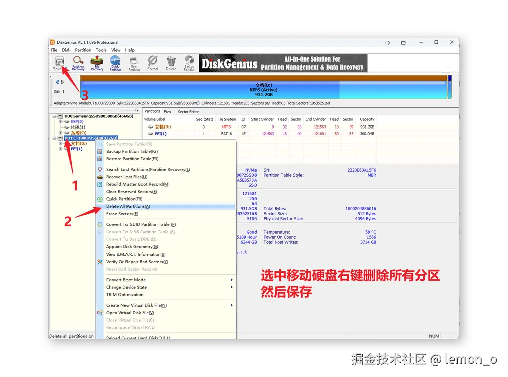
Task: Click the 文档(D:) partition bar
Action: point(264,87)
